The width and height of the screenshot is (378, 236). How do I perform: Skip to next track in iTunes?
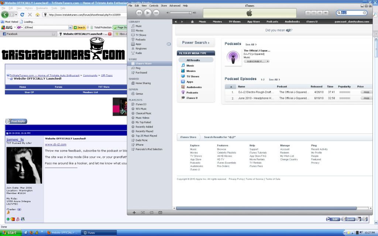point(156,13)
